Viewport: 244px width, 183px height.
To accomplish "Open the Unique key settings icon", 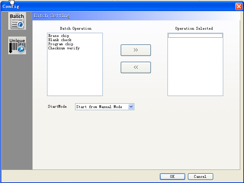I will [17, 46].
